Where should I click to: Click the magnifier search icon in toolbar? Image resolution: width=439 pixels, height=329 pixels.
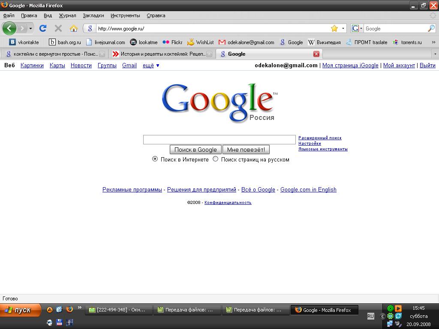431,28
